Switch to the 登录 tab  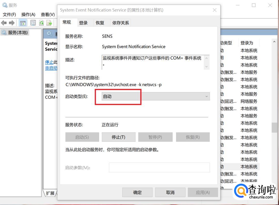[83, 23]
